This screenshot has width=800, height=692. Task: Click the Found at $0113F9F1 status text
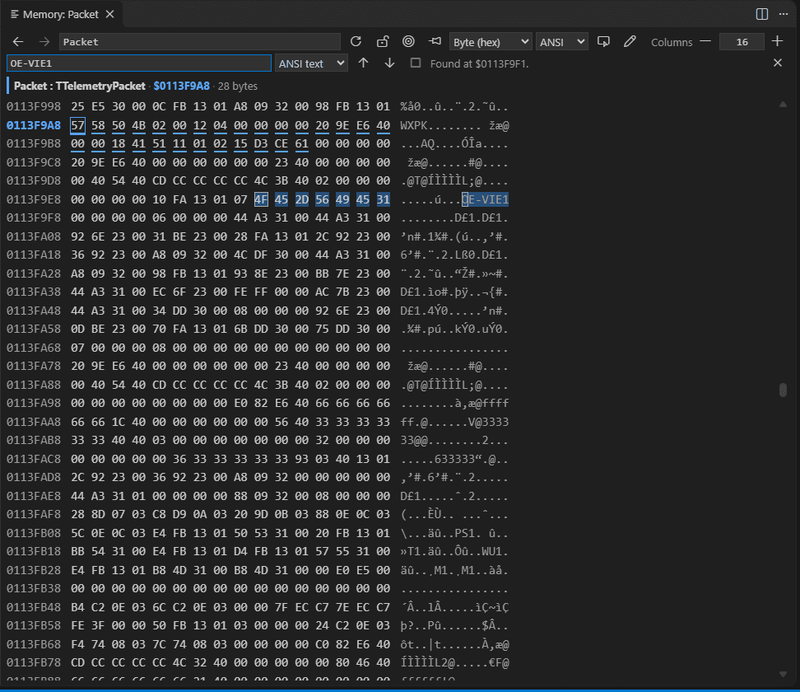click(x=479, y=63)
